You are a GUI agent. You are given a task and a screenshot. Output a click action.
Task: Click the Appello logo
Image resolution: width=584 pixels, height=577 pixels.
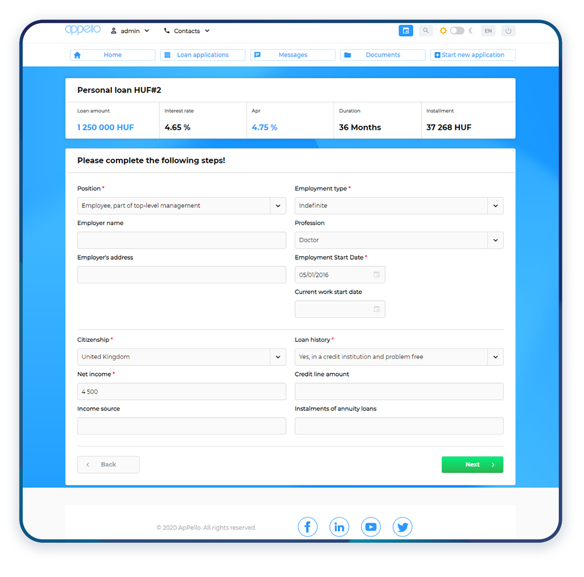pos(83,30)
